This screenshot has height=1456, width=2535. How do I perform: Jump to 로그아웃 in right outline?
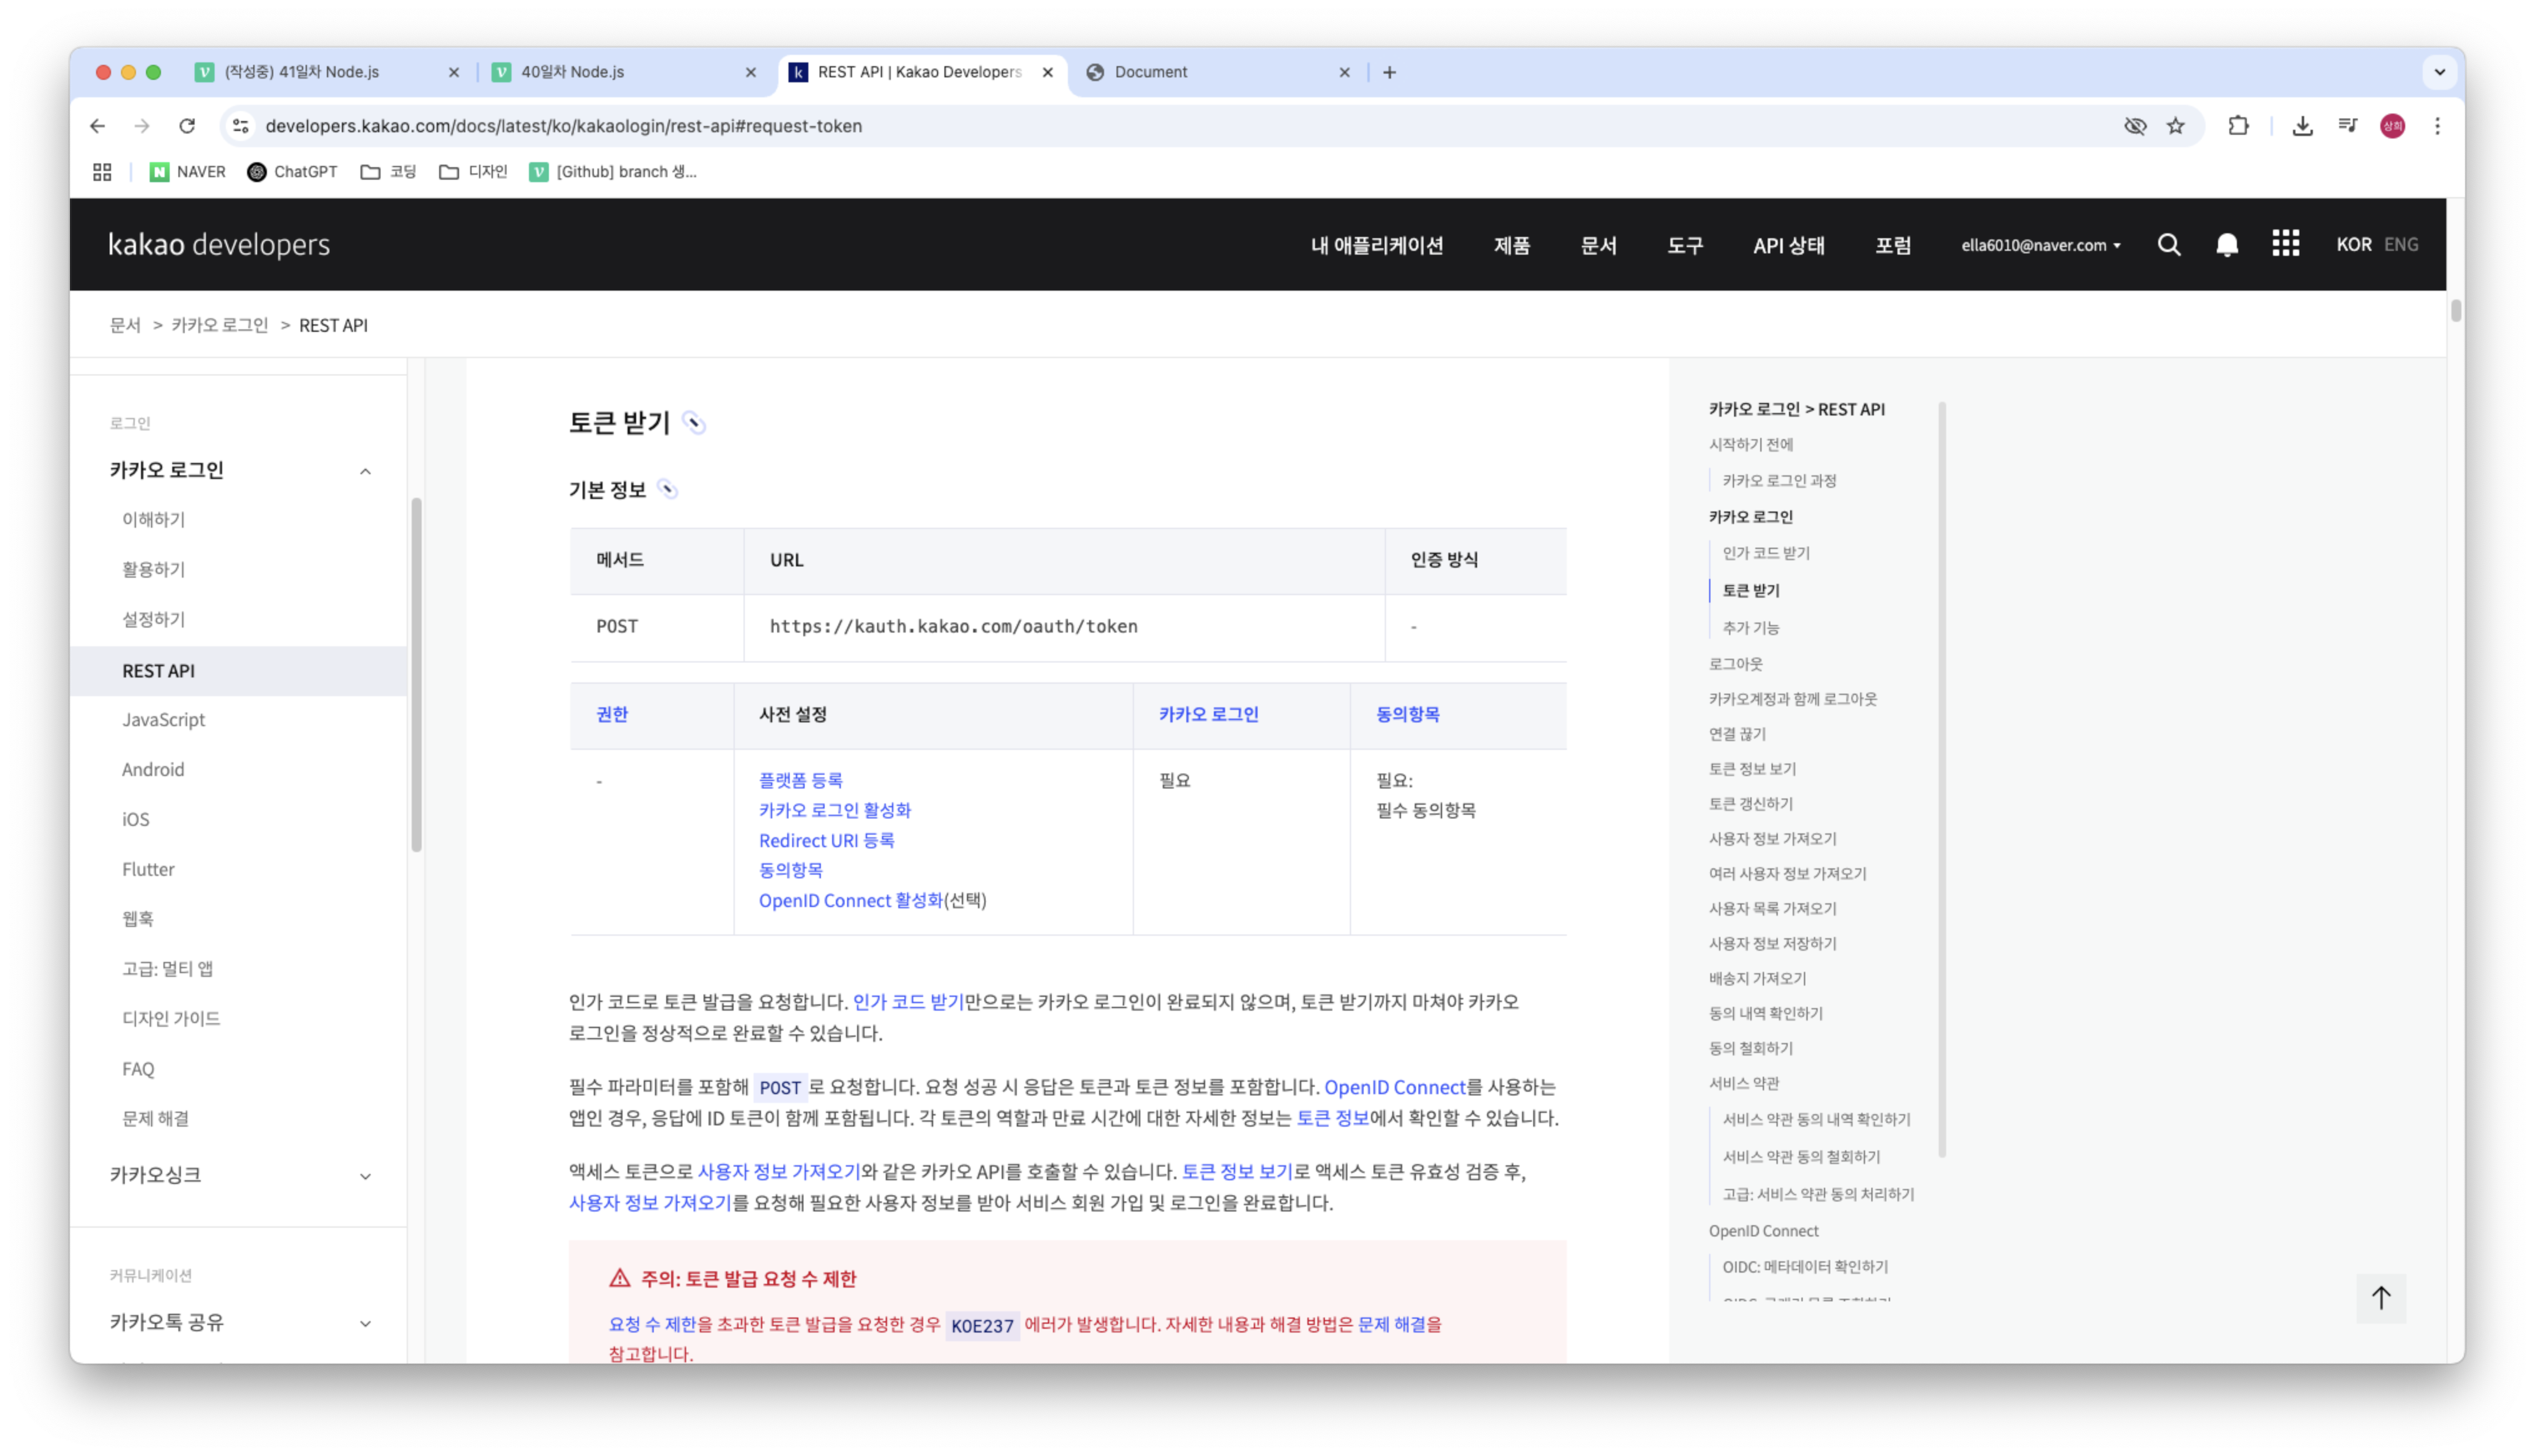pyautogui.click(x=1735, y=664)
